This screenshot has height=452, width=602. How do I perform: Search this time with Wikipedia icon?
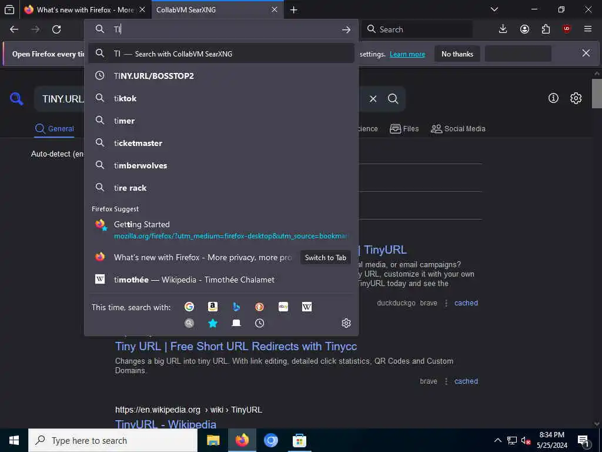[x=307, y=307]
